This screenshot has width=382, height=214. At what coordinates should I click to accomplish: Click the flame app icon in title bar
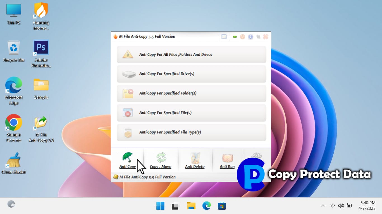coord(115,37)
